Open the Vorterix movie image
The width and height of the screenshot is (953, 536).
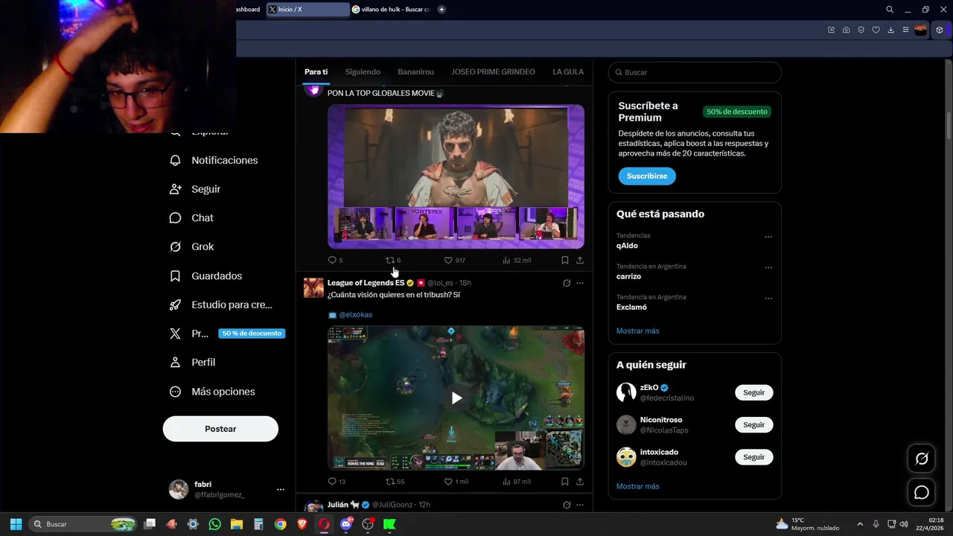456,176
